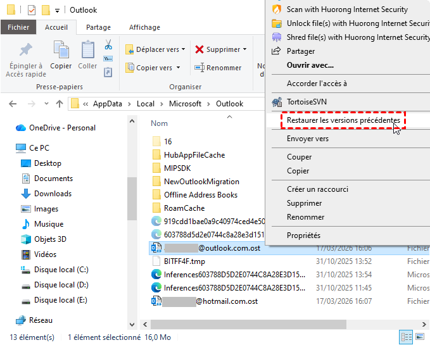
Task: Open the Fichier tab
Action: (x=18, y=27)
